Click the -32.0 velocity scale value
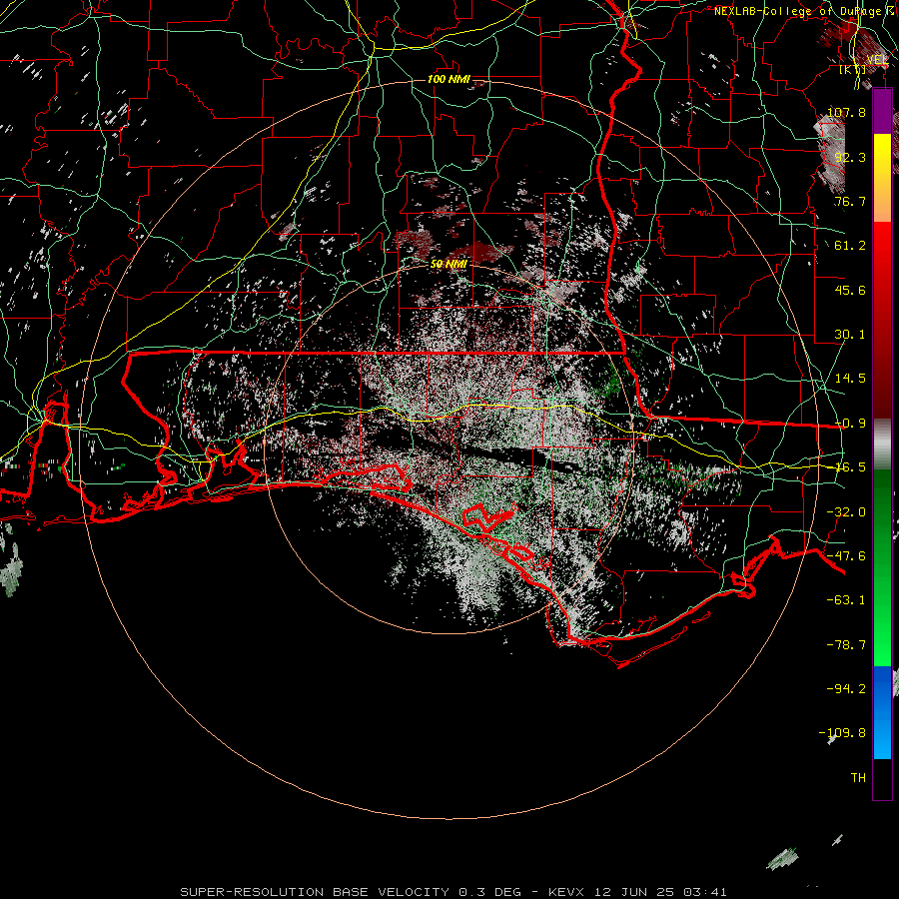This screenshot has width=899, height=899. 846,512
